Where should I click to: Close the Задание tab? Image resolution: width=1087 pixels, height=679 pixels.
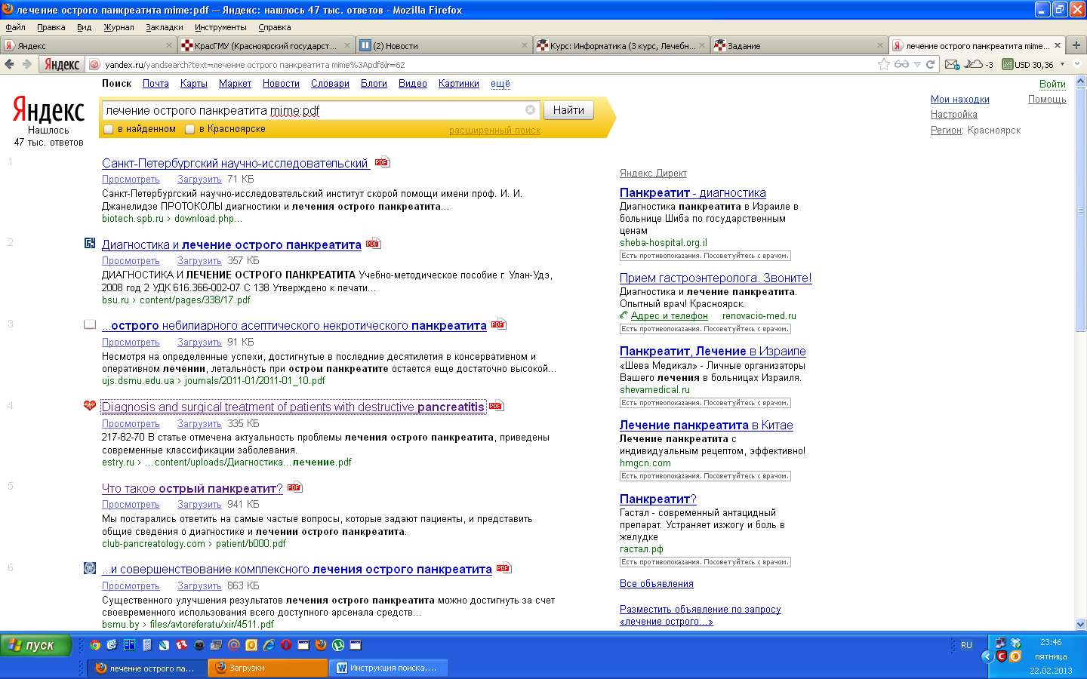click(x=879, y=45)
